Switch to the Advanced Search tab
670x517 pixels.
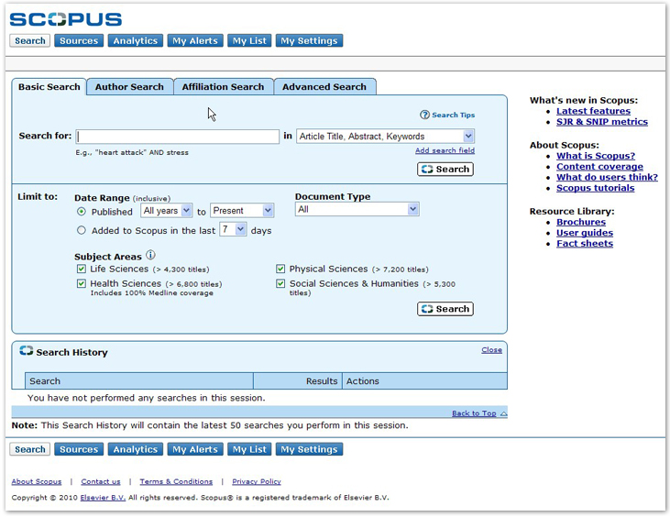pyautogui.click(x=324, y=87)
